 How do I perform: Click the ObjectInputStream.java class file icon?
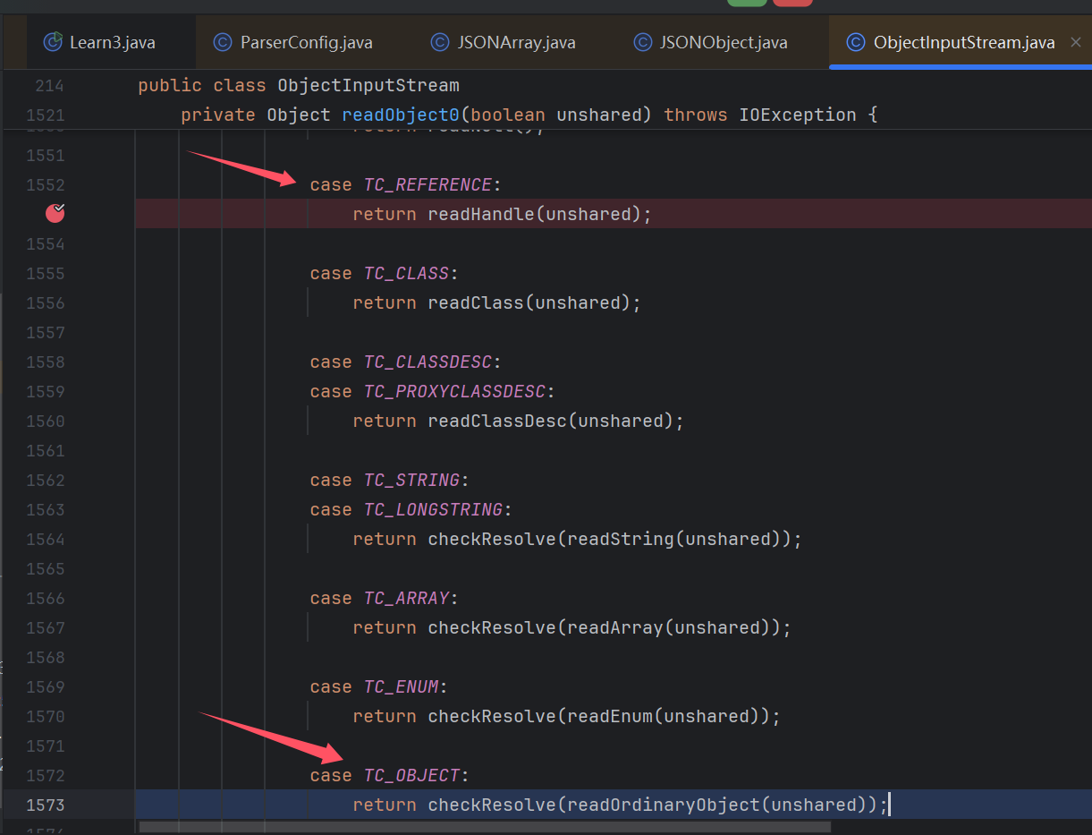click(856, 42)
